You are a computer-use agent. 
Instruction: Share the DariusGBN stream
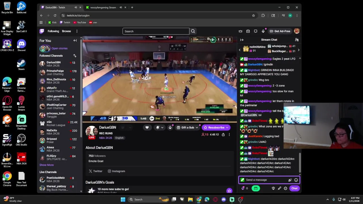pos(223,135)
